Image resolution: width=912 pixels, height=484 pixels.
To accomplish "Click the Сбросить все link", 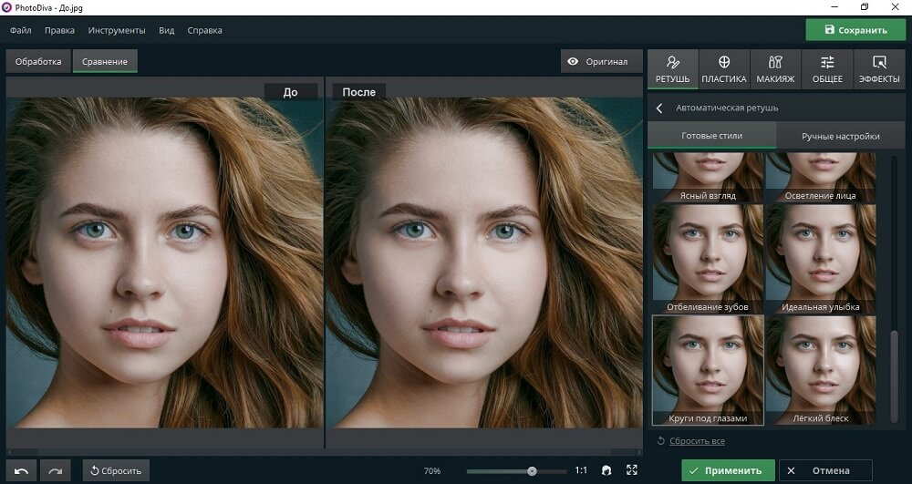I will [x=697, y=441].
